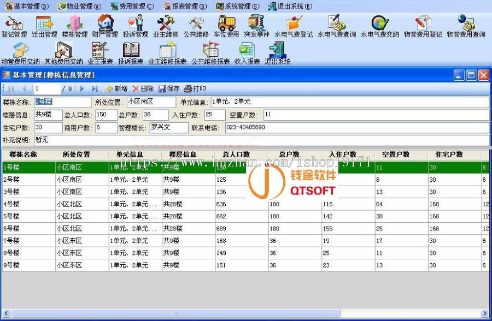The image size is (492, 321).
Task: Click the 新增 button to add record
Action: pos(116,88)
